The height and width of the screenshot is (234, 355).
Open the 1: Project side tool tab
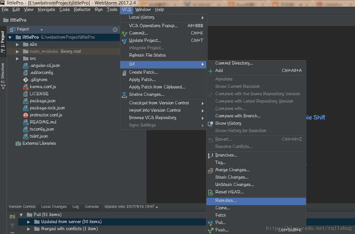[3, 42]
